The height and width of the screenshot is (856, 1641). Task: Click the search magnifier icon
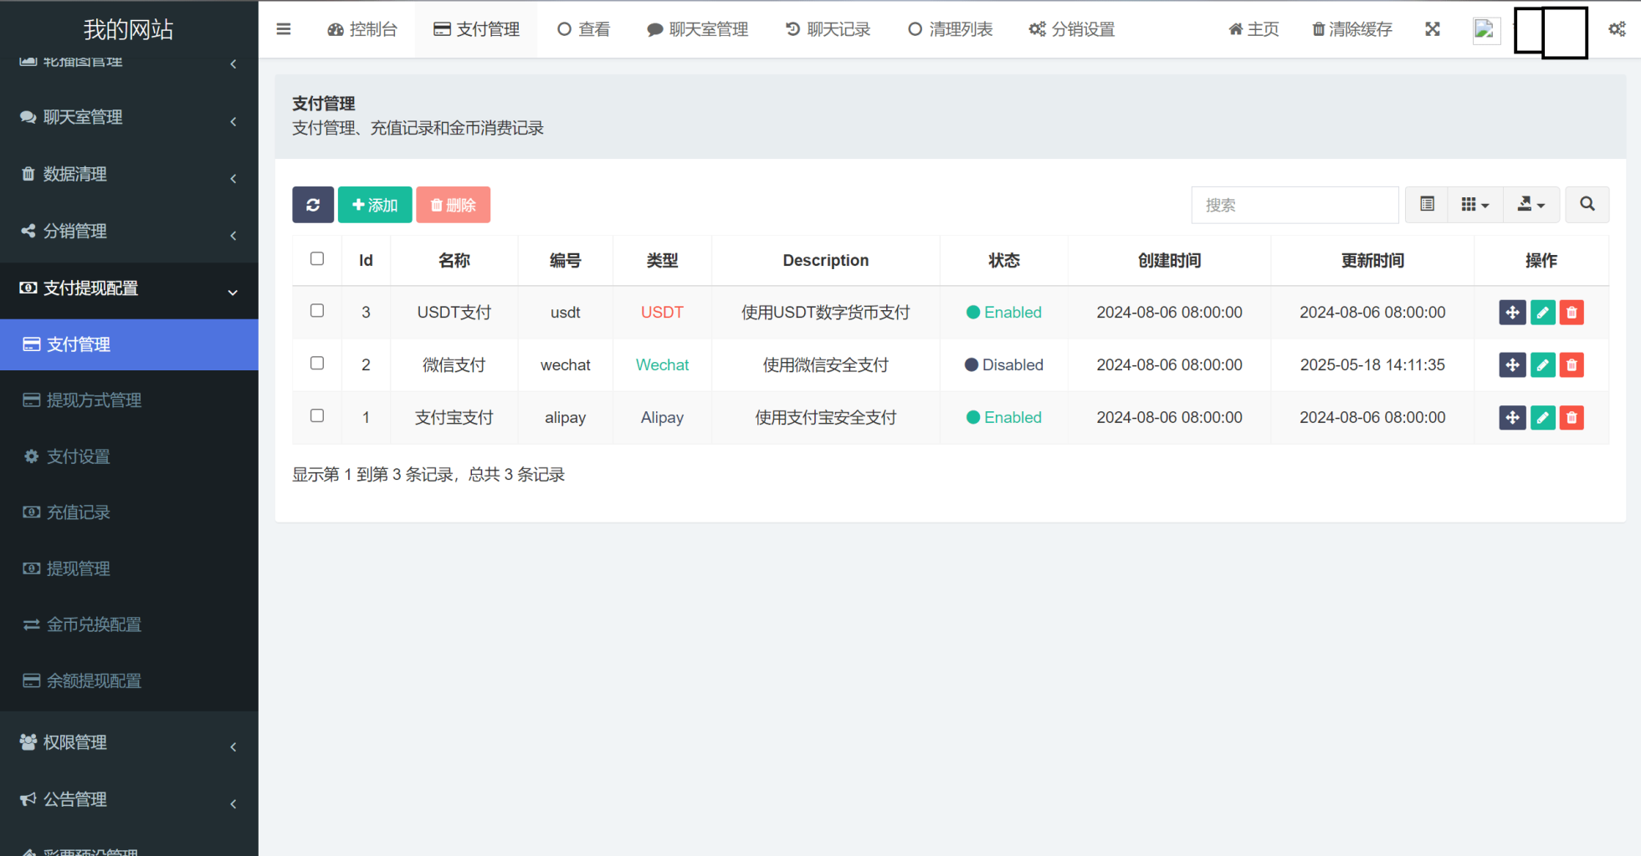coord(1587,205)
